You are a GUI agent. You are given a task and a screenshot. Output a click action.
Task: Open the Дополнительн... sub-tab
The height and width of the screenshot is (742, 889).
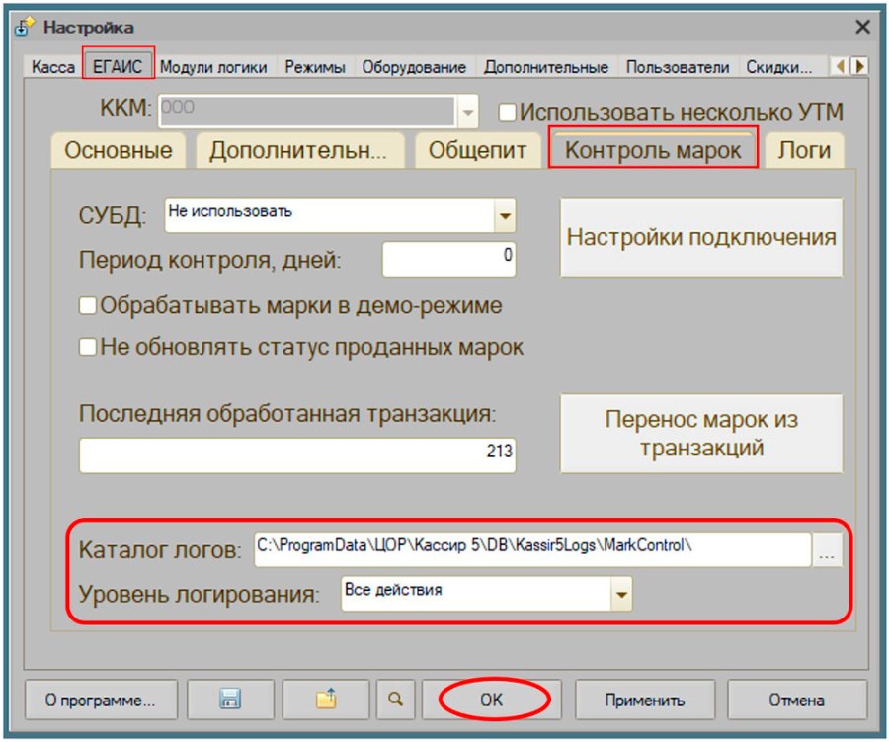coord(299,151)
